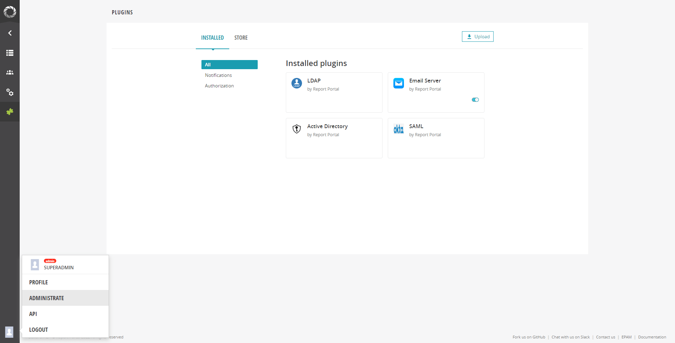Choose LOGOUT from the user menu
This screenshot has width=675, height=343.
[38, 330]
